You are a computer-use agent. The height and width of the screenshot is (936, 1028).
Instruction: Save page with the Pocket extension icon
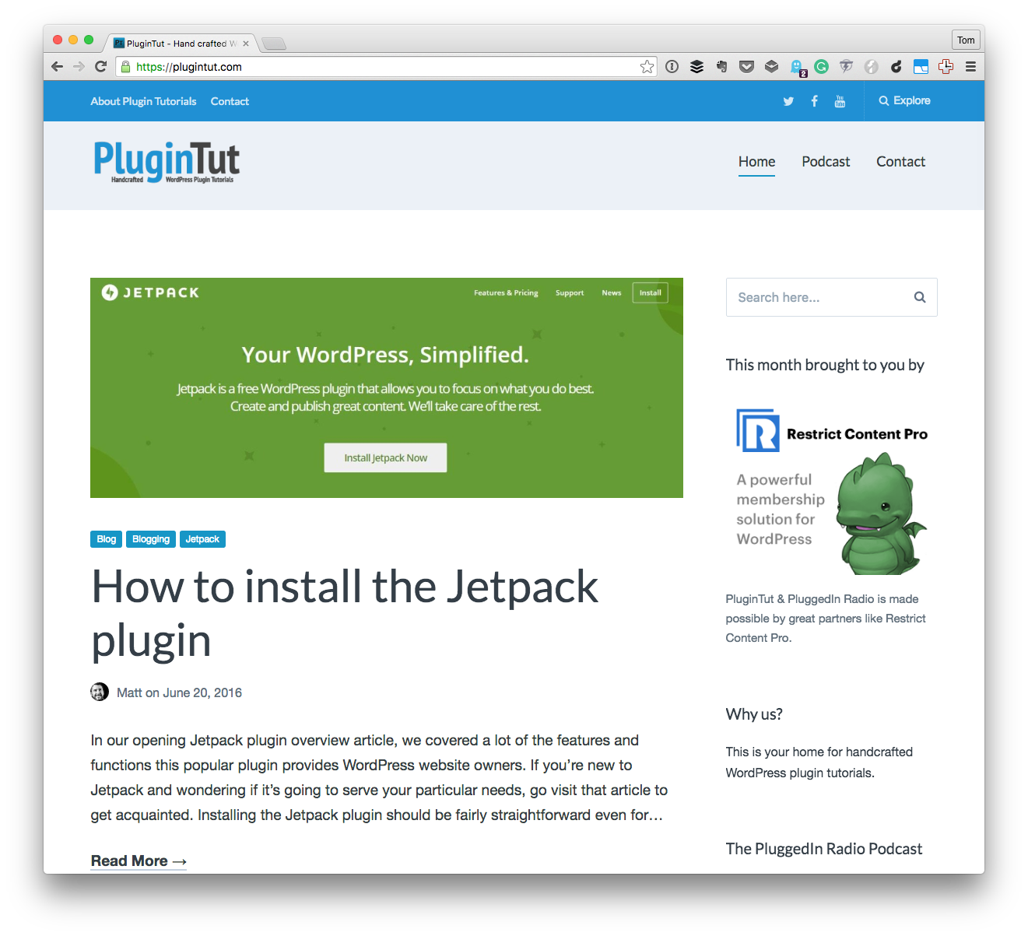[746, 67]
